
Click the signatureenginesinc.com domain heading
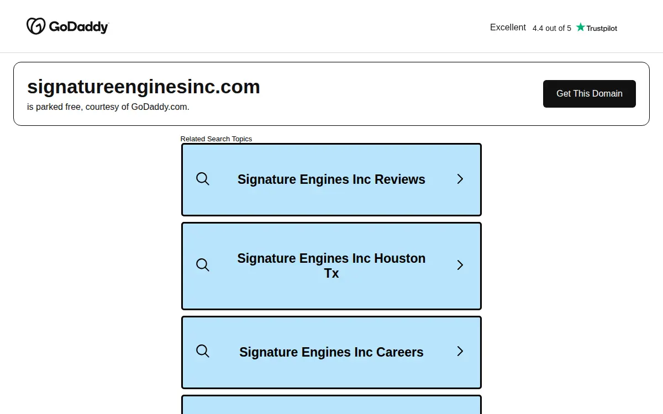[x=144, y=87]
